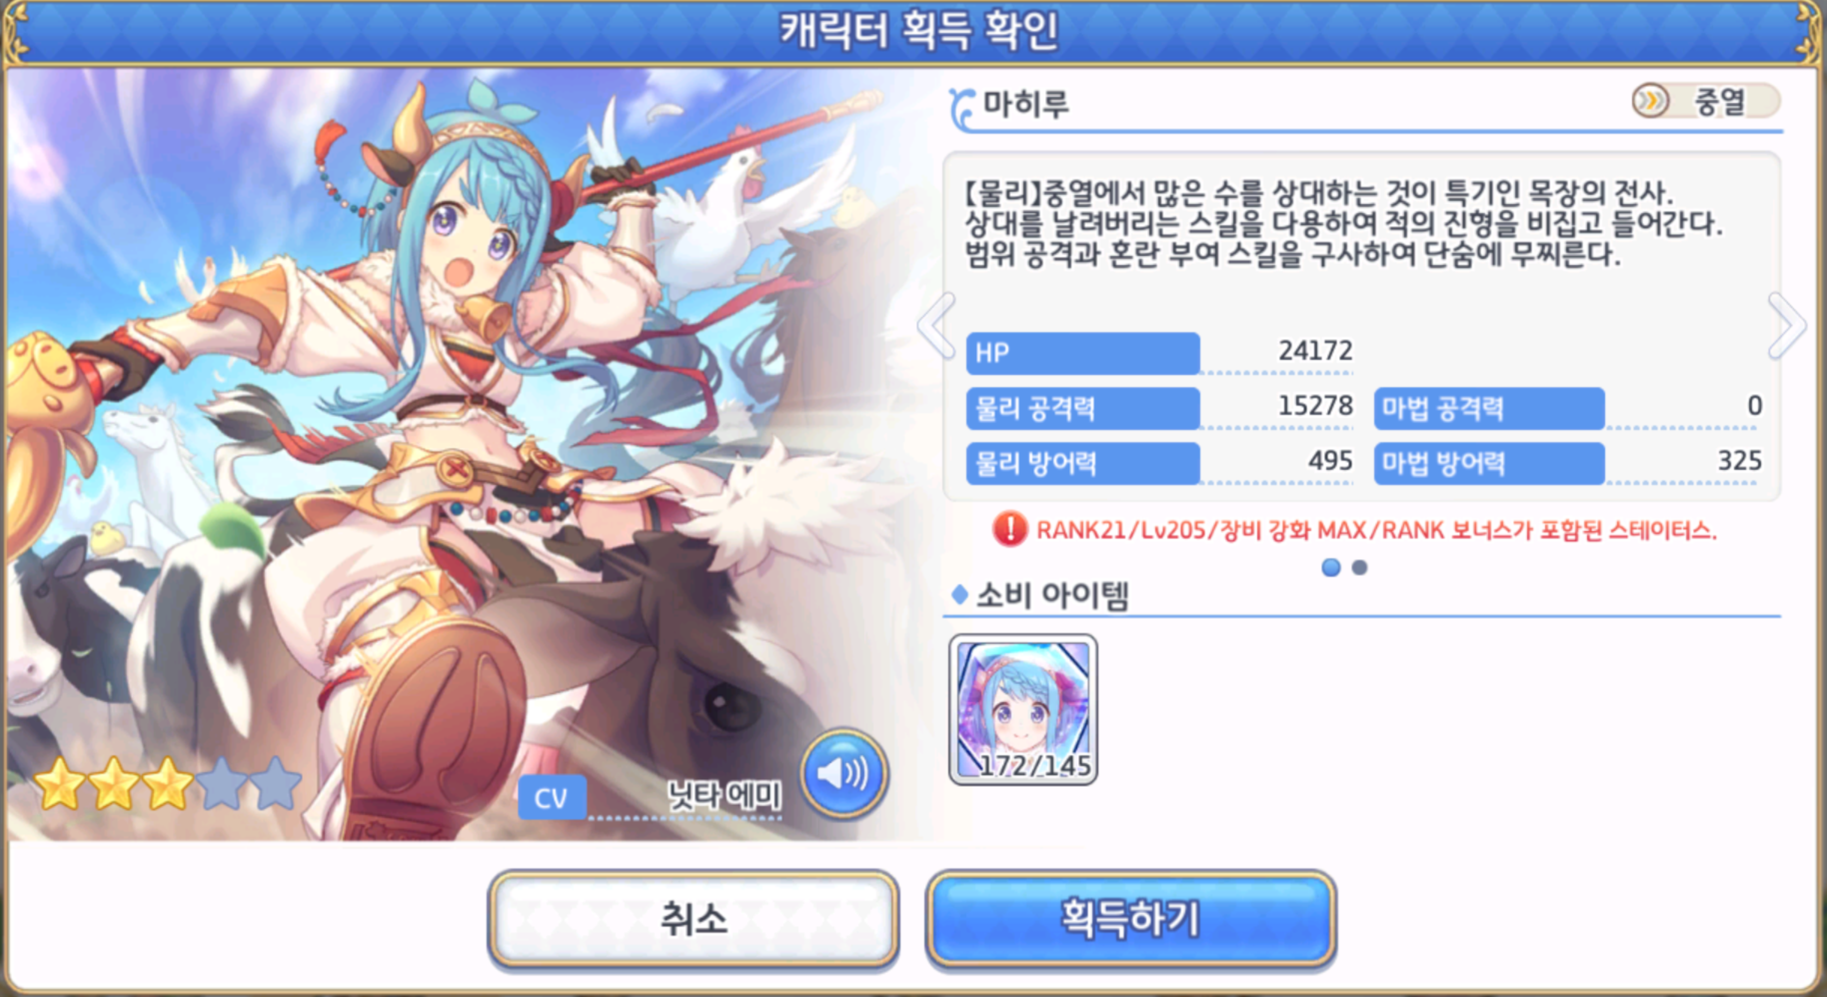
Task: Play the character voice sample speaker icon
Action: 843,773
